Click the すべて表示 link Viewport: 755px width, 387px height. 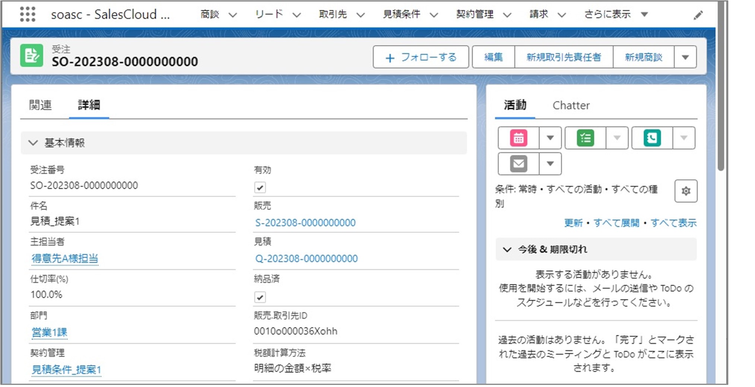click(x=673, y=223)
